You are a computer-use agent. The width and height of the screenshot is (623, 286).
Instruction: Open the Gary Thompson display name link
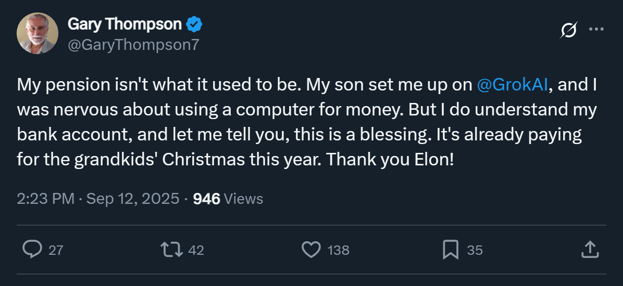pyautogui.click(x=124, y=24)
